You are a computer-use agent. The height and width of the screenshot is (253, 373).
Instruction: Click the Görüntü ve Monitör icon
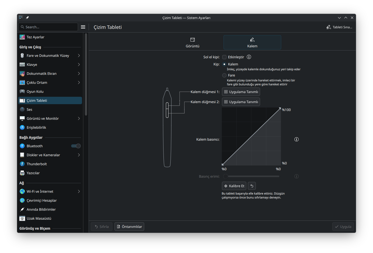tap(22, 118)
